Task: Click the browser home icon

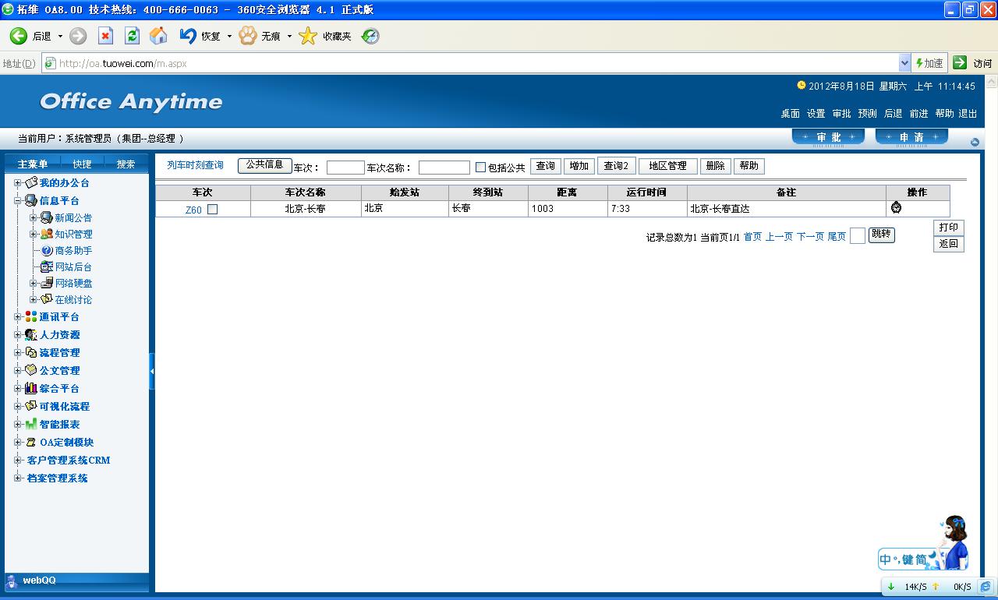Action: pyautogui.click(x=158, y=36)
